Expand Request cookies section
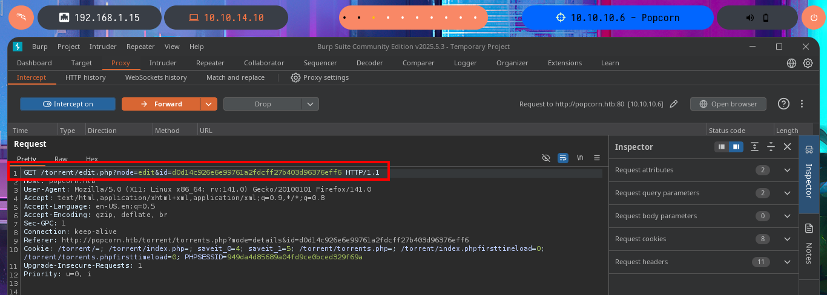Image resolution: width=827 pixels, height=295 pixels. pos(703,239)
